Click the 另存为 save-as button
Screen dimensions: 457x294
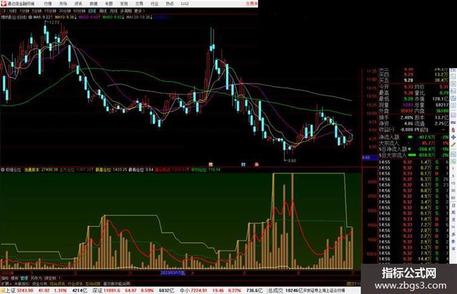[x=36, y=278]
